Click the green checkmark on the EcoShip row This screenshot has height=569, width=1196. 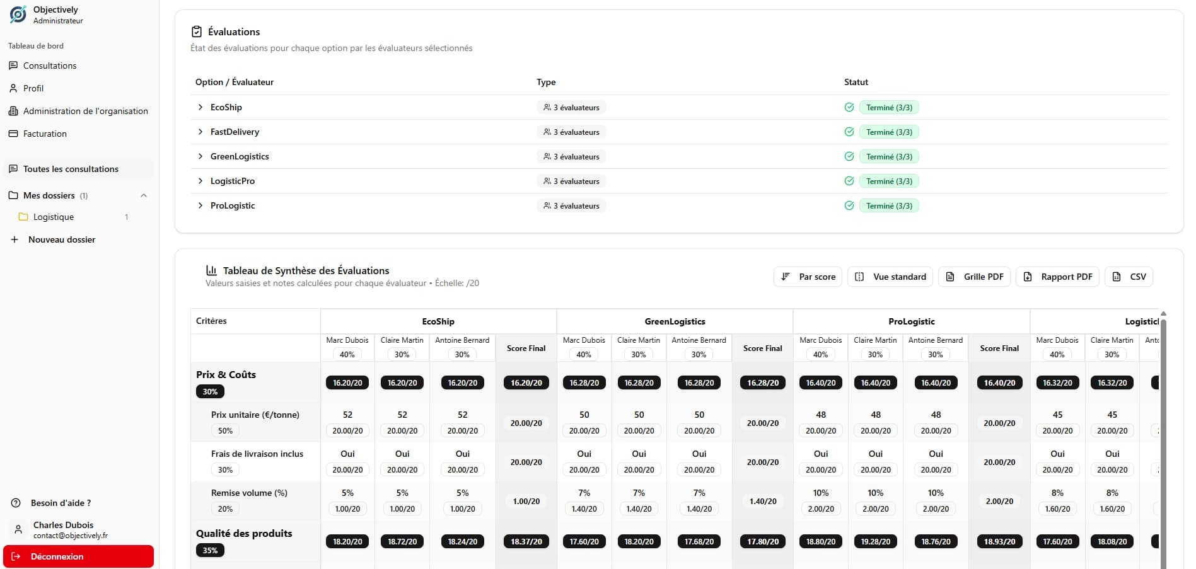(x=849, y=107)
